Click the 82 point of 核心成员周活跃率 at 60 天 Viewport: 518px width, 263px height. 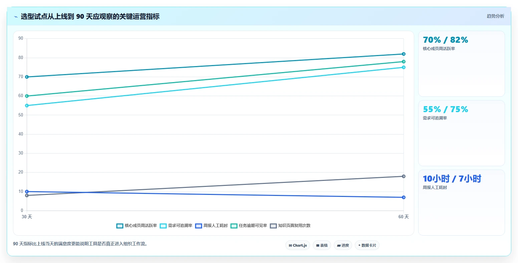click(x=404, y=54)
